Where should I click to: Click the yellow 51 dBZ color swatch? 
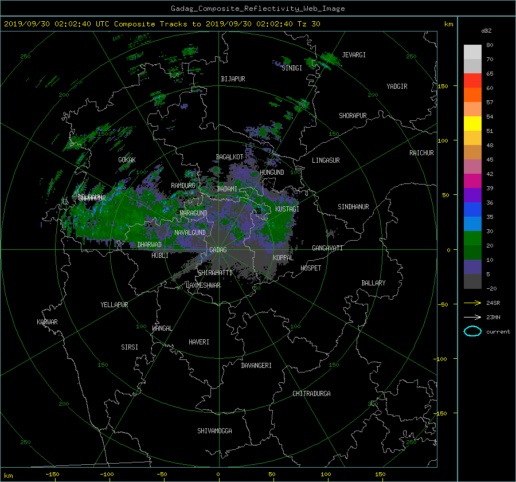pos(472,123)
